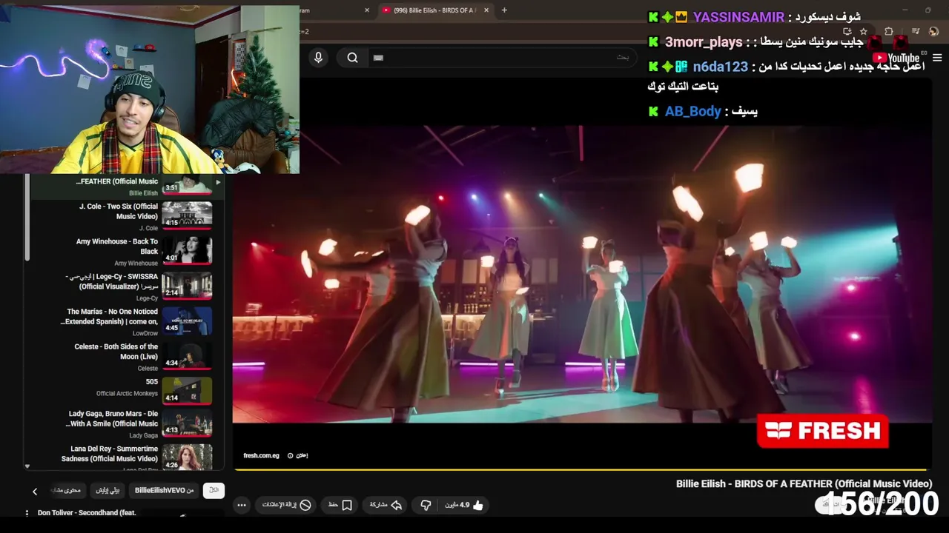Open the browser profile avatar
Screen dimensions: 949x533
tap(933, 31)
